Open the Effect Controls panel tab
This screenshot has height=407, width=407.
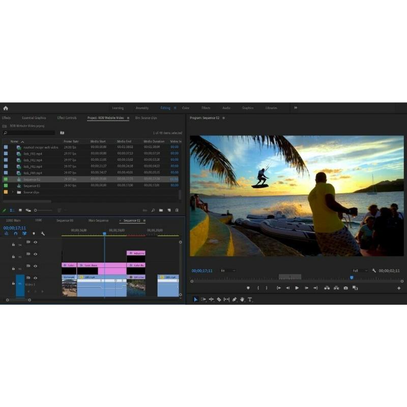click(x=67, y=118)
